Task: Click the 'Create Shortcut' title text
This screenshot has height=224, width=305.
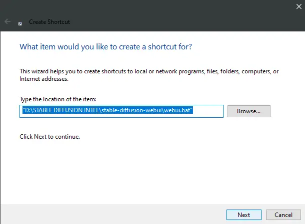Action: pyautogui.click(x=49, y=22)
